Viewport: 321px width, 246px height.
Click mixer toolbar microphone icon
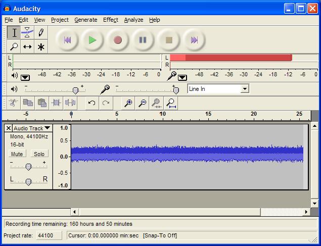[x=105, y=89]
